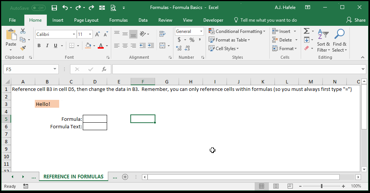Click the AutoSum sigma icon
The width and height of the screenshot is (370, 193).
click(307, 31)
